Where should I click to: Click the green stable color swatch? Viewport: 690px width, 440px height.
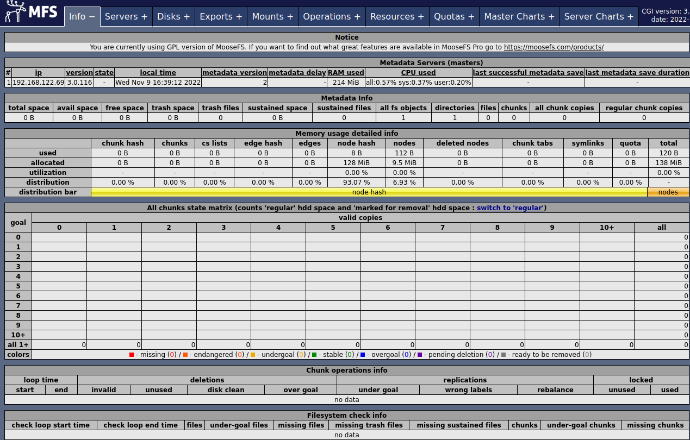(314, 355)
